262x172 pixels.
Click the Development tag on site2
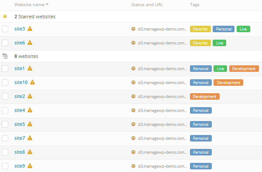(205, 96)
